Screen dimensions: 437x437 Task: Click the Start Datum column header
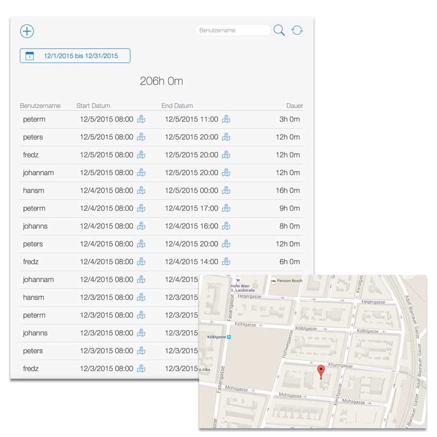pyautogui.click(x=93, y=106)
